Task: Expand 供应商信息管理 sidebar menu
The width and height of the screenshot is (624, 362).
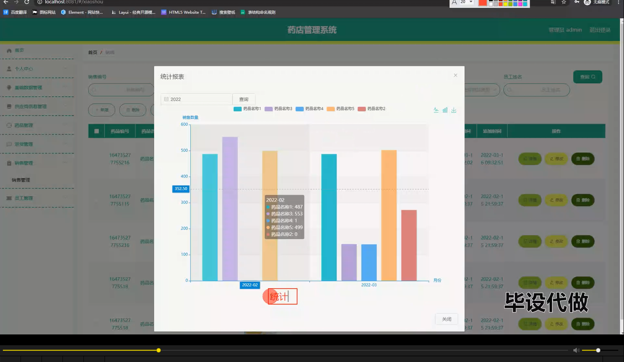Action: [x=37, y=107]
